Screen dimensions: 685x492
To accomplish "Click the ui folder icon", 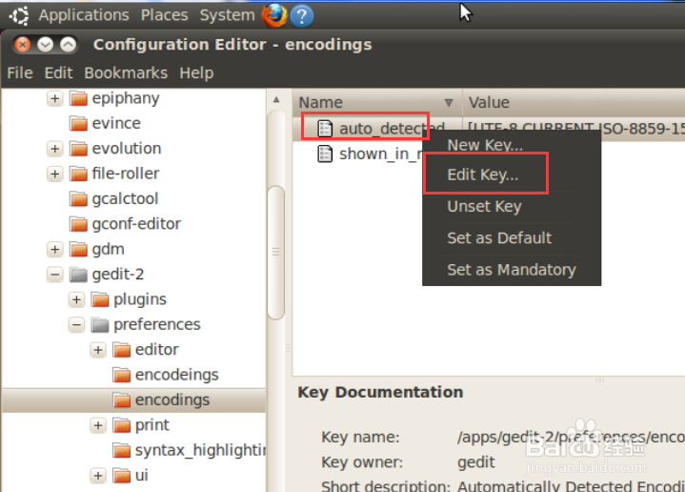I will pos(121,476).
